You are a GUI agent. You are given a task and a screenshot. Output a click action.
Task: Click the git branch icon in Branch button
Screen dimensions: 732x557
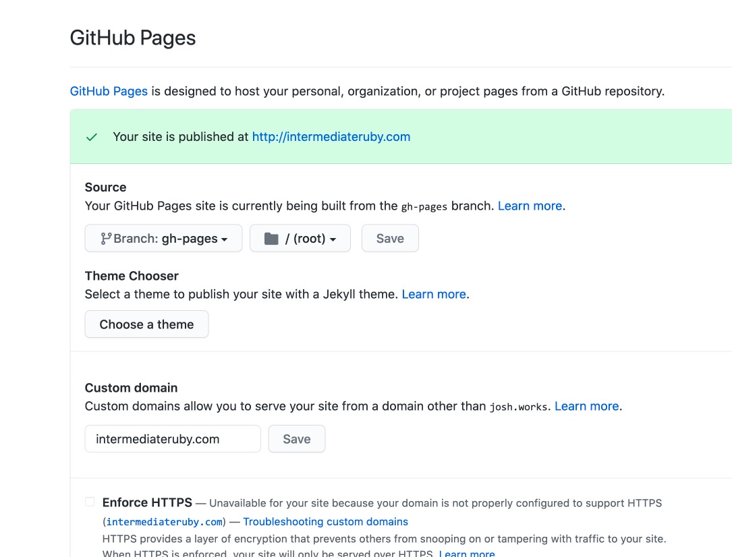point(106,239)
